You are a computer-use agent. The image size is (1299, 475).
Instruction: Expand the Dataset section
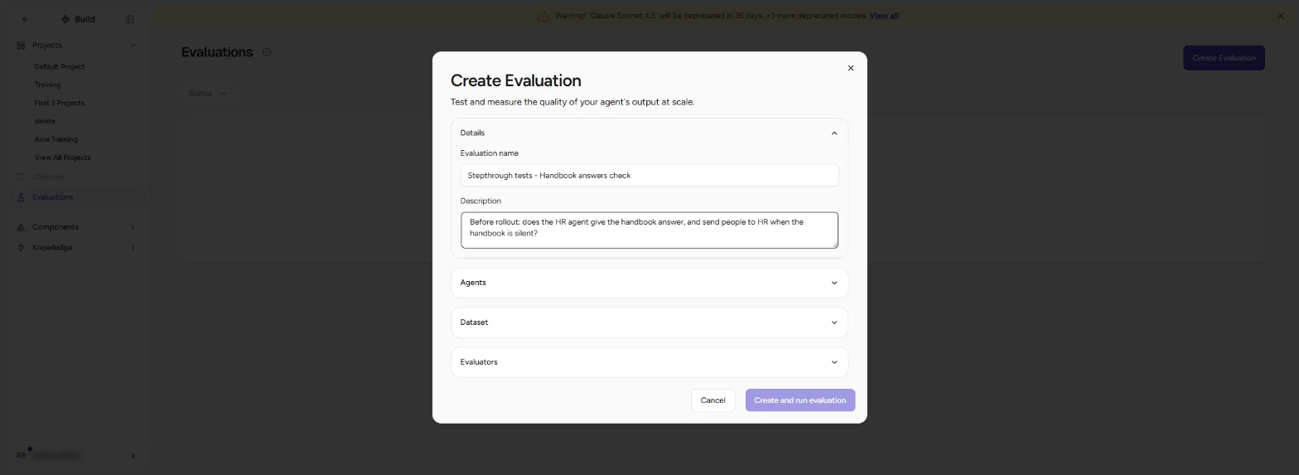649,322
